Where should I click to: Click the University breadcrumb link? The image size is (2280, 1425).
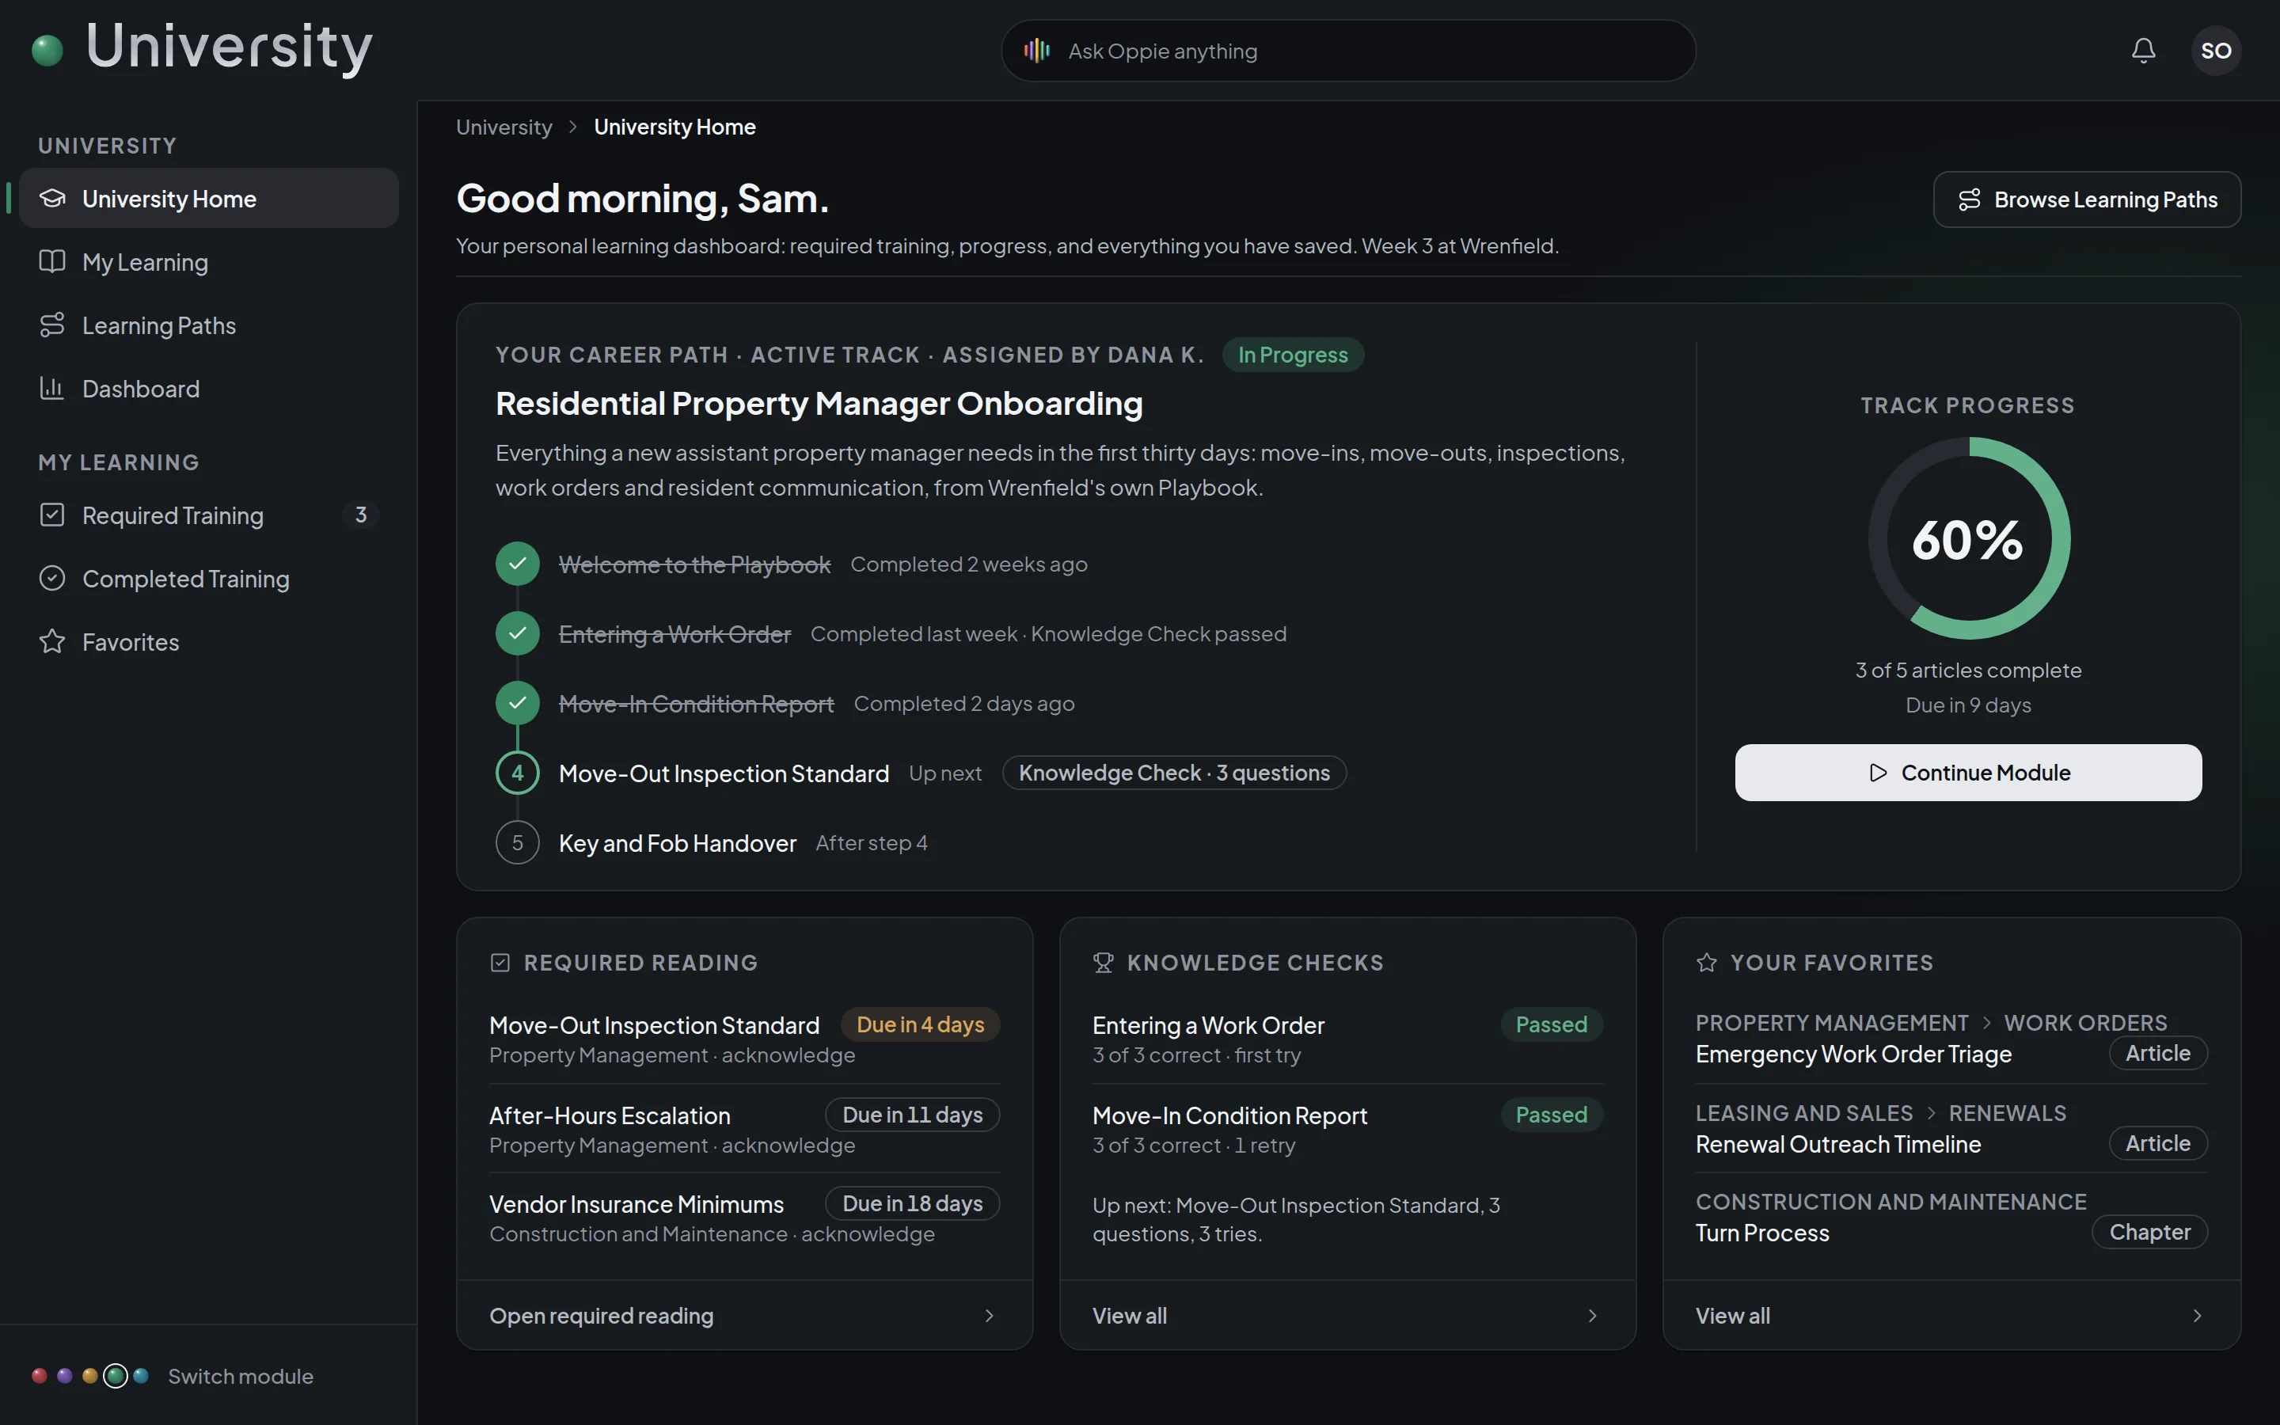click(504, 127)
